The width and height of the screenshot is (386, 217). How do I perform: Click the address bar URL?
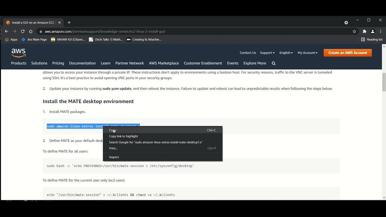105,31
